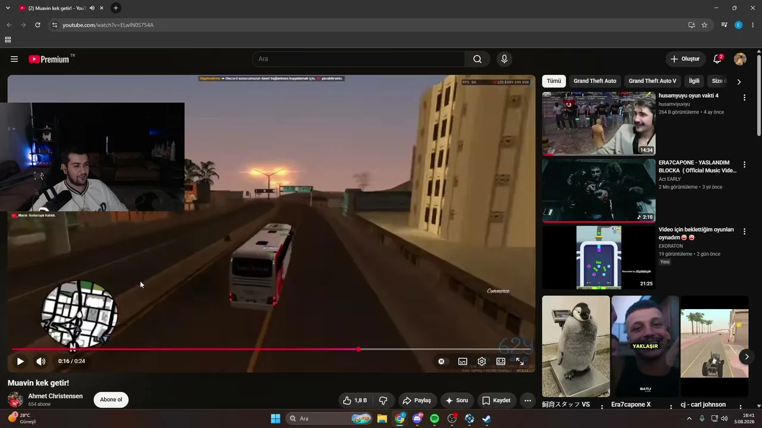
Task: Open the cj - carl johnson Short thumbnail
Action: pyautogui.click(x=714, y=347)
